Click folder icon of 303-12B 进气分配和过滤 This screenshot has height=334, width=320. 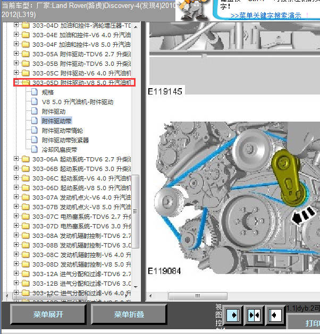pyautogui.click(x=26, y=284)
